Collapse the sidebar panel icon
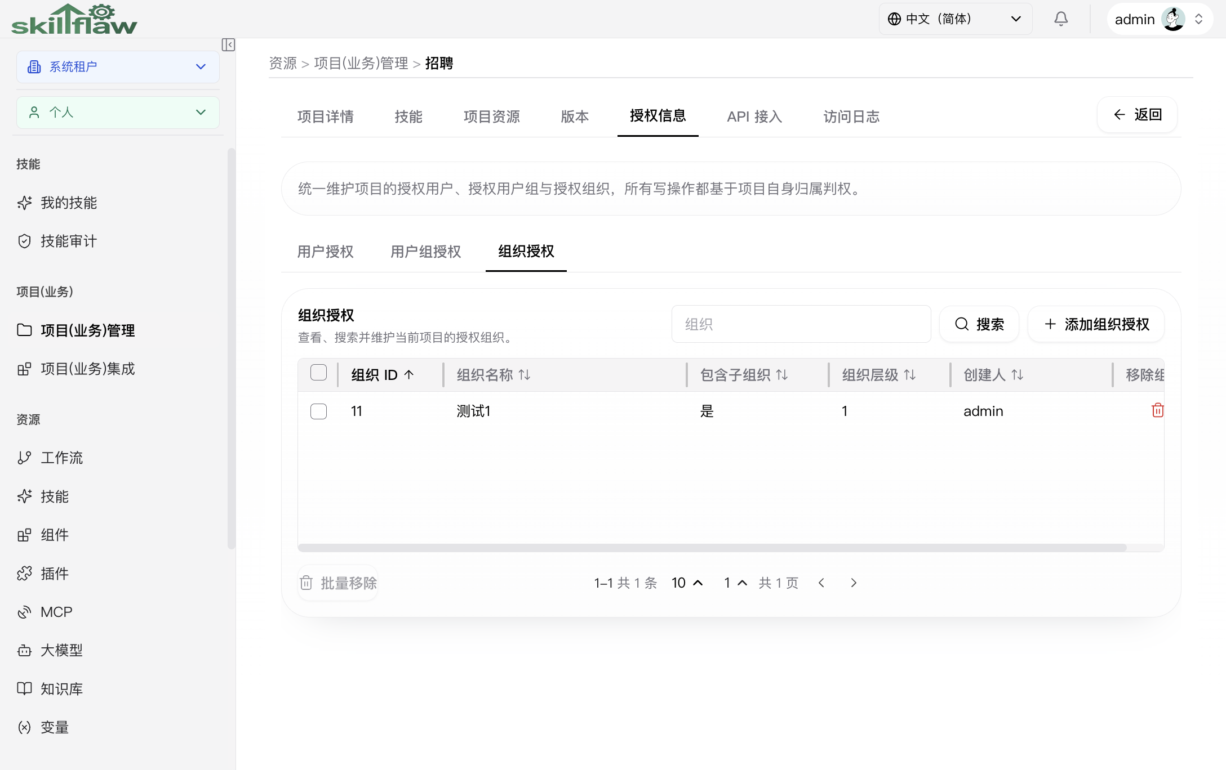The width and height of the screenshot is (1226, 770). (228, 45)
